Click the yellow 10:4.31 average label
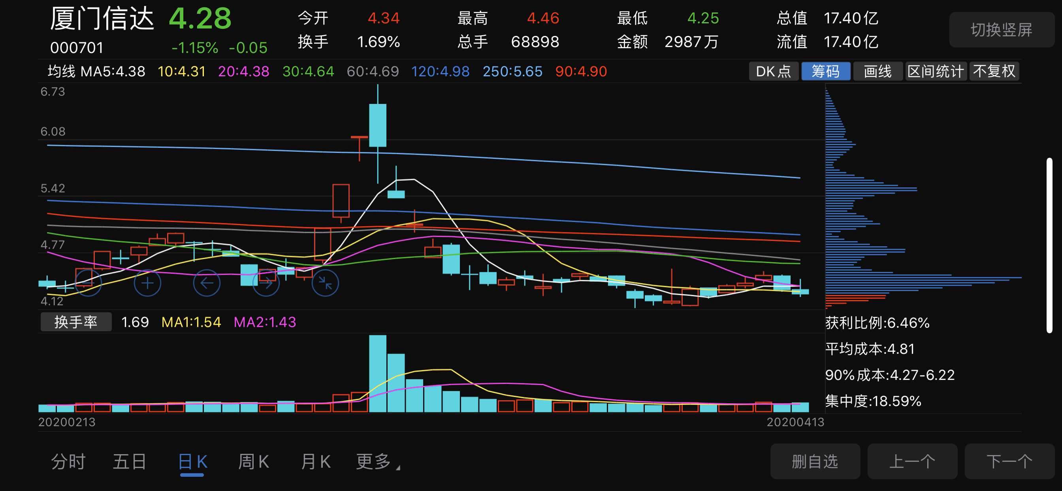Image resolution: width=1062 pixels, height=491 pixels. click(x=181, y=72)
